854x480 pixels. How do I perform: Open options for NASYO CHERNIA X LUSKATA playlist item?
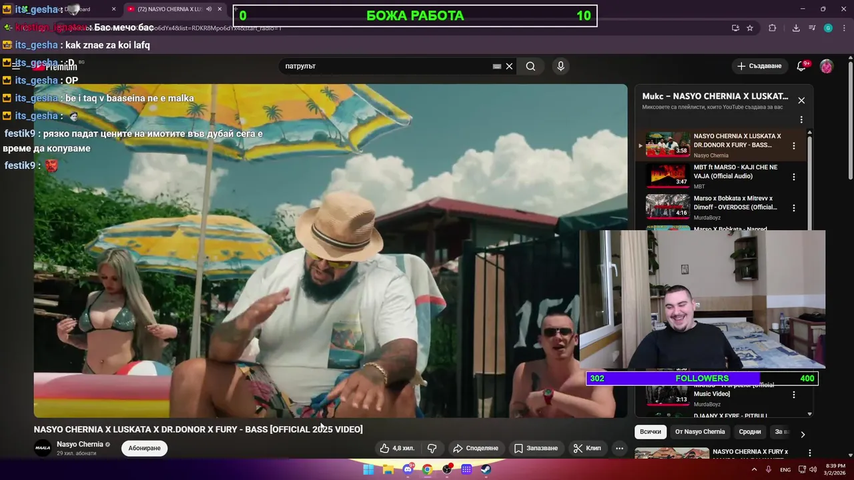click(x=794, y=145)
